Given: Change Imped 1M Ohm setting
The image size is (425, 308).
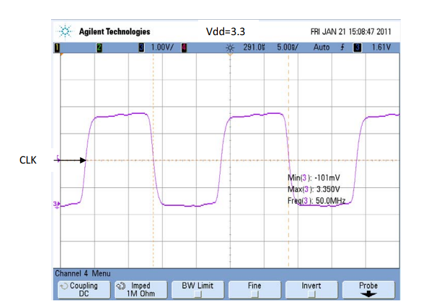Looking at the screenshot, I should pos(140,289).
